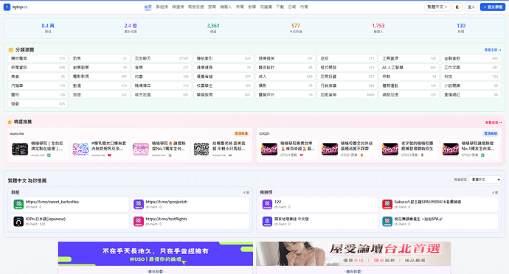This screenshot has height=274, width=509.
Task: Click the 8.4 萬 groups statistic
Action: pos(48,28)
